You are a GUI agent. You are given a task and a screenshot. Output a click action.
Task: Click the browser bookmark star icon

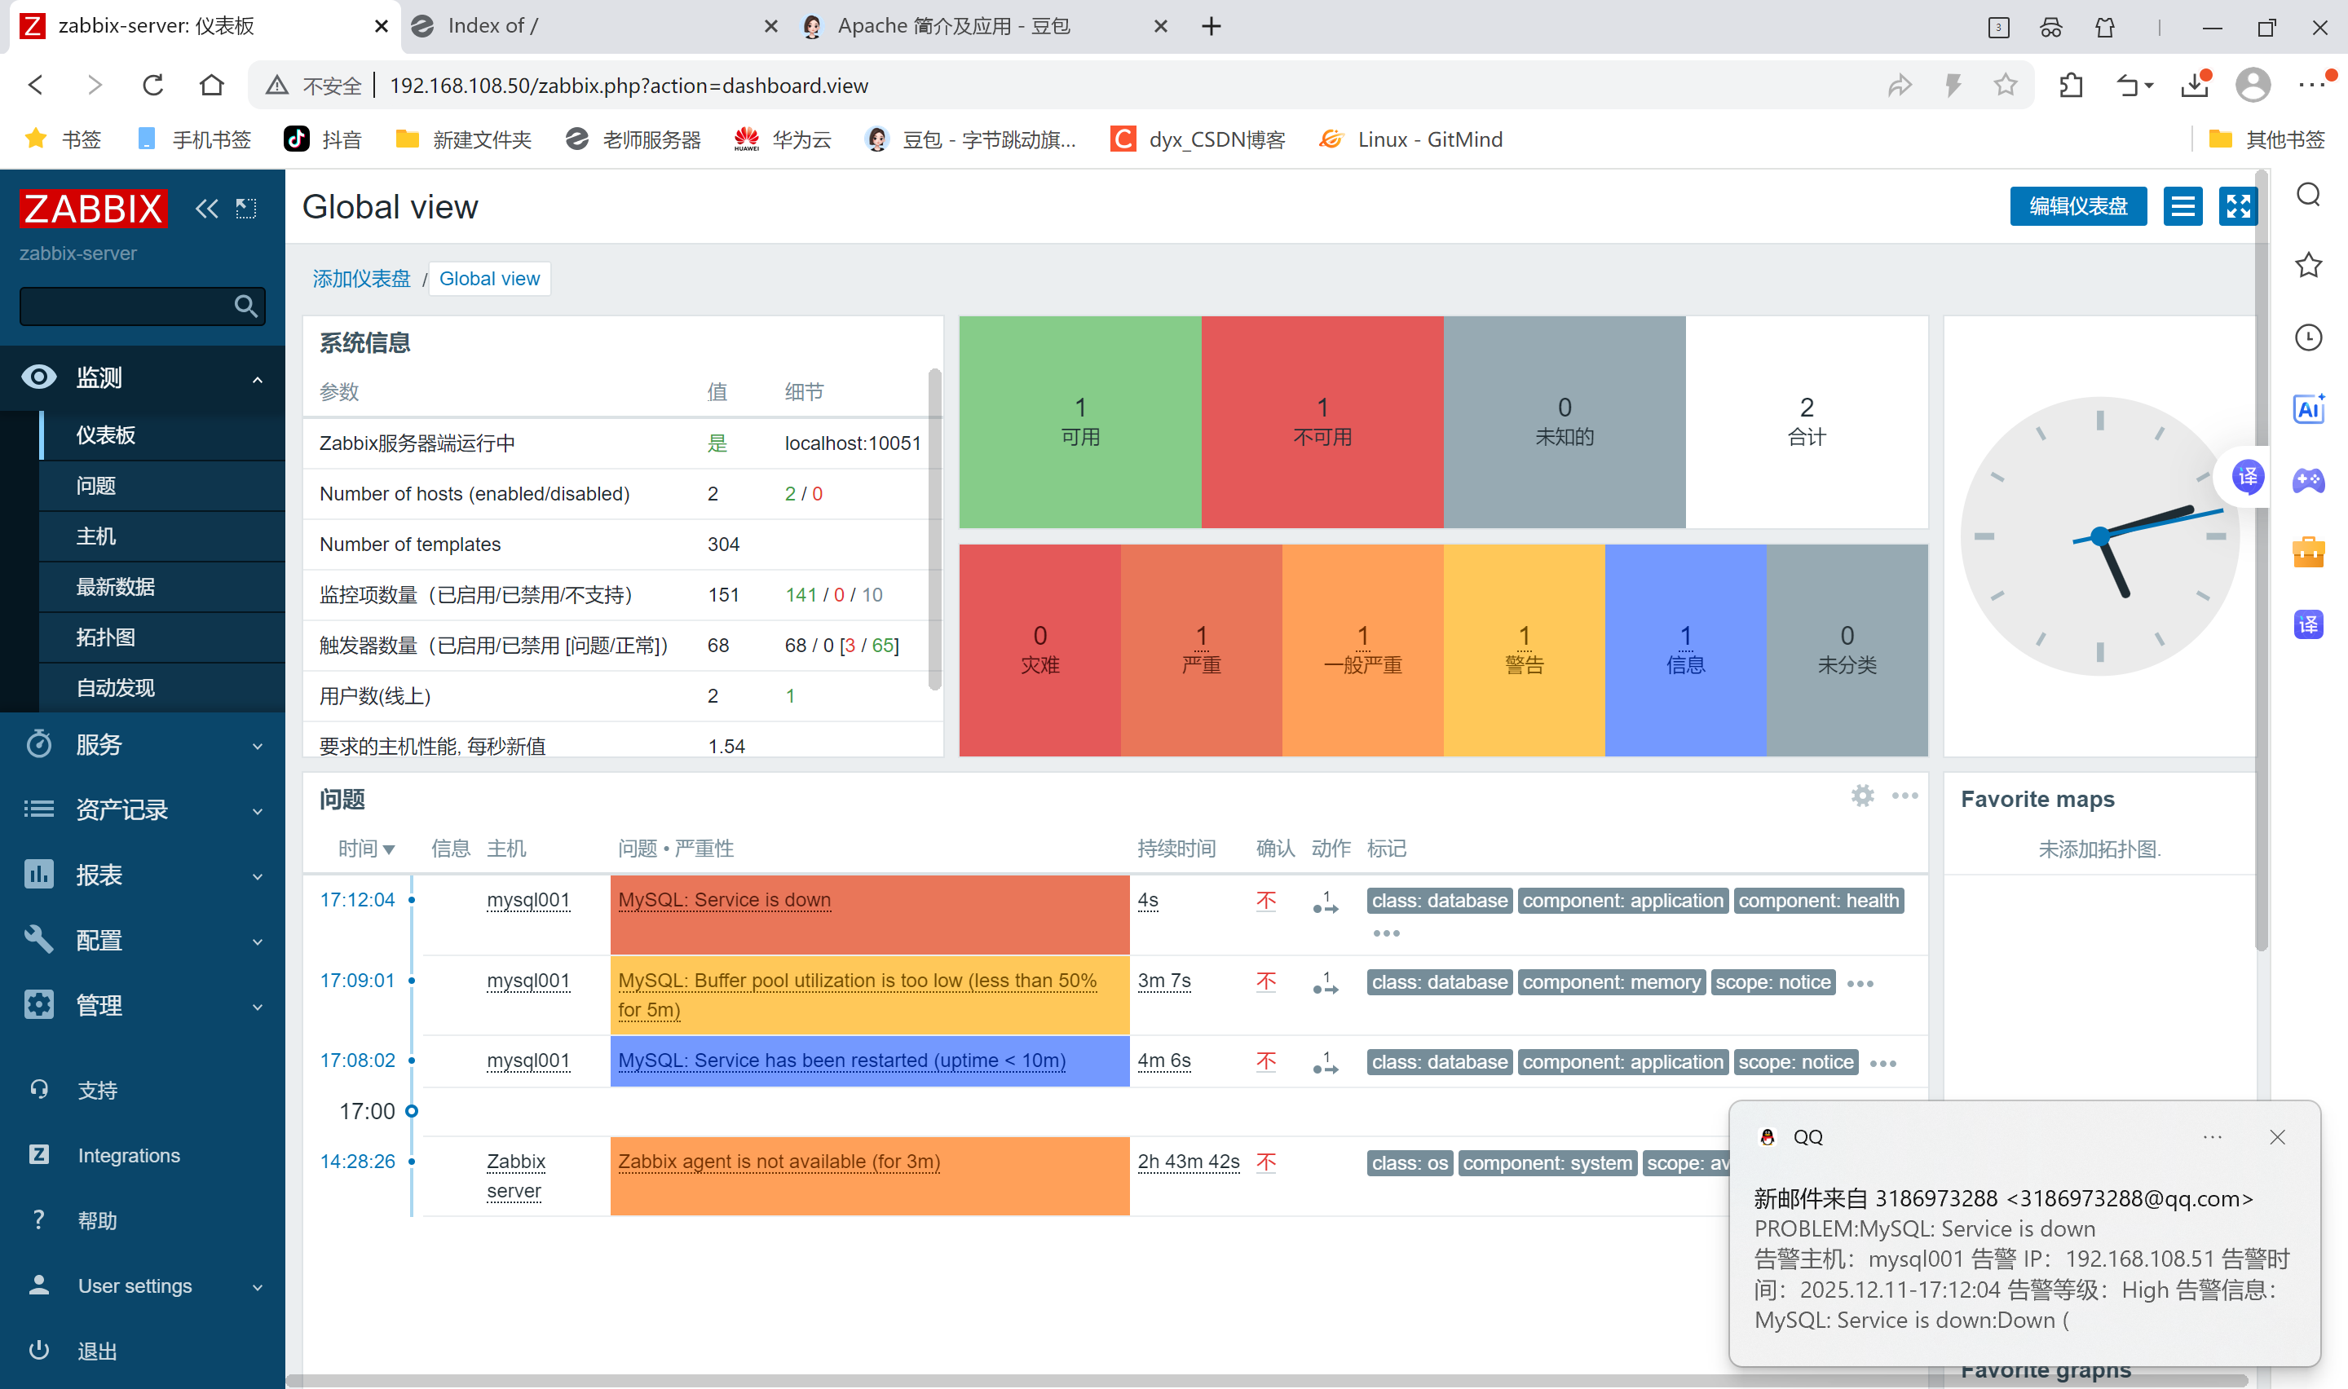pos(2006,85)
